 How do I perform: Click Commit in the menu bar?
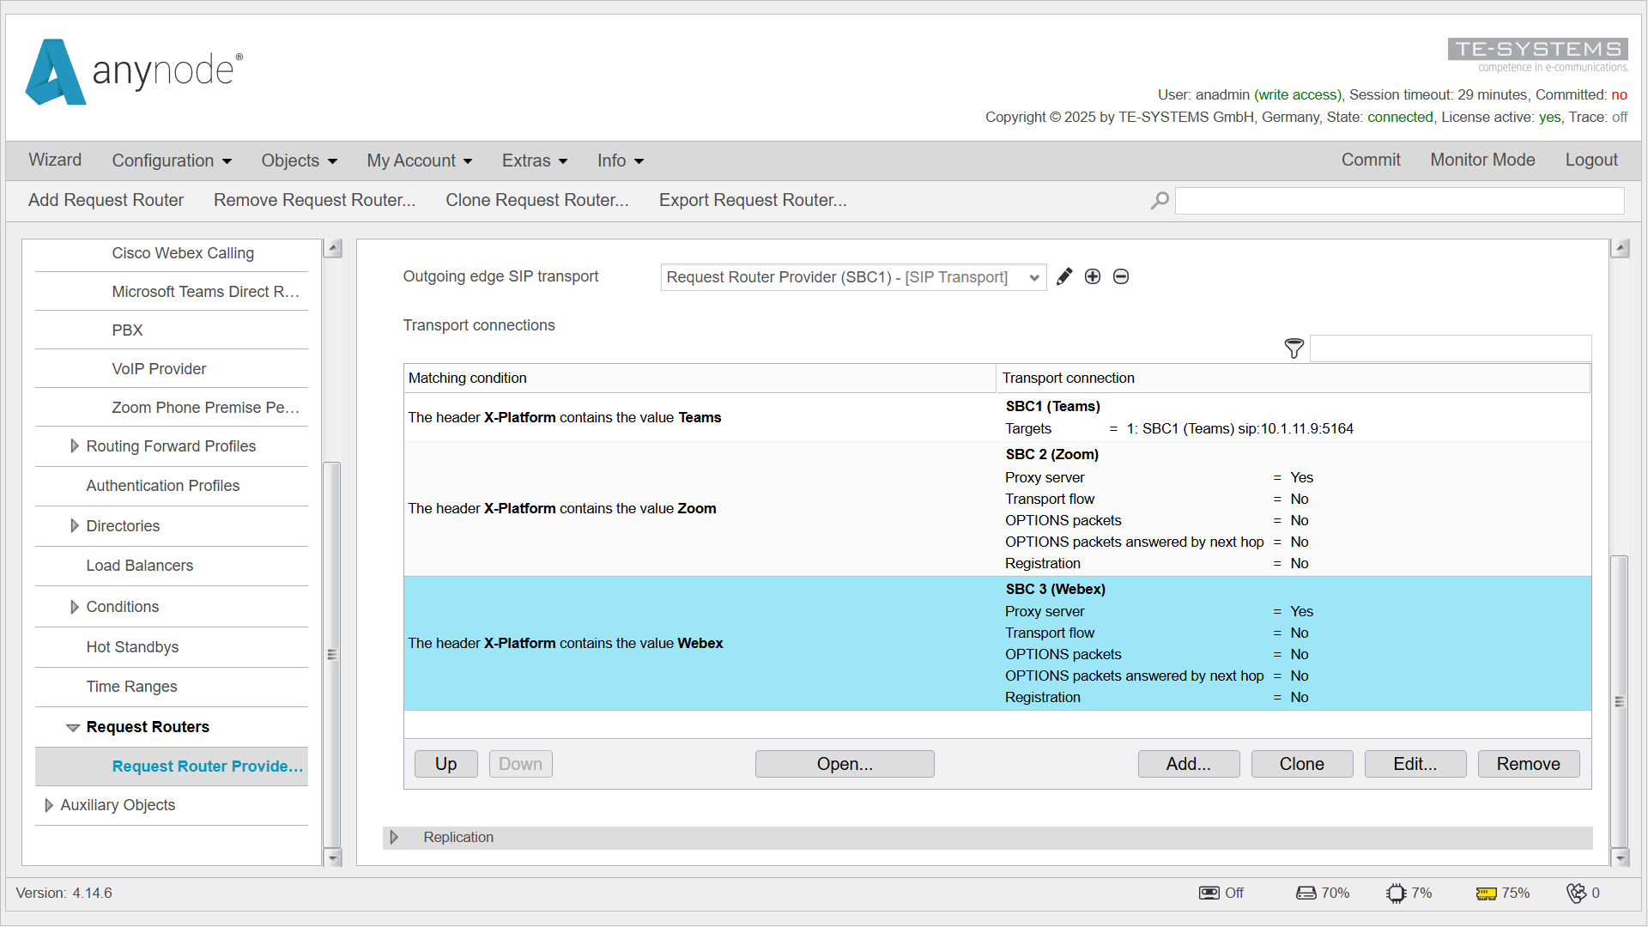click(1370, 160)
